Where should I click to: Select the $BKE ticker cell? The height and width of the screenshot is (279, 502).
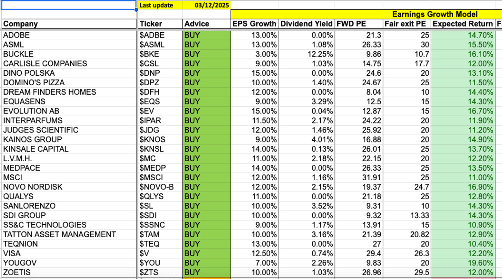[x=160, y=54]
